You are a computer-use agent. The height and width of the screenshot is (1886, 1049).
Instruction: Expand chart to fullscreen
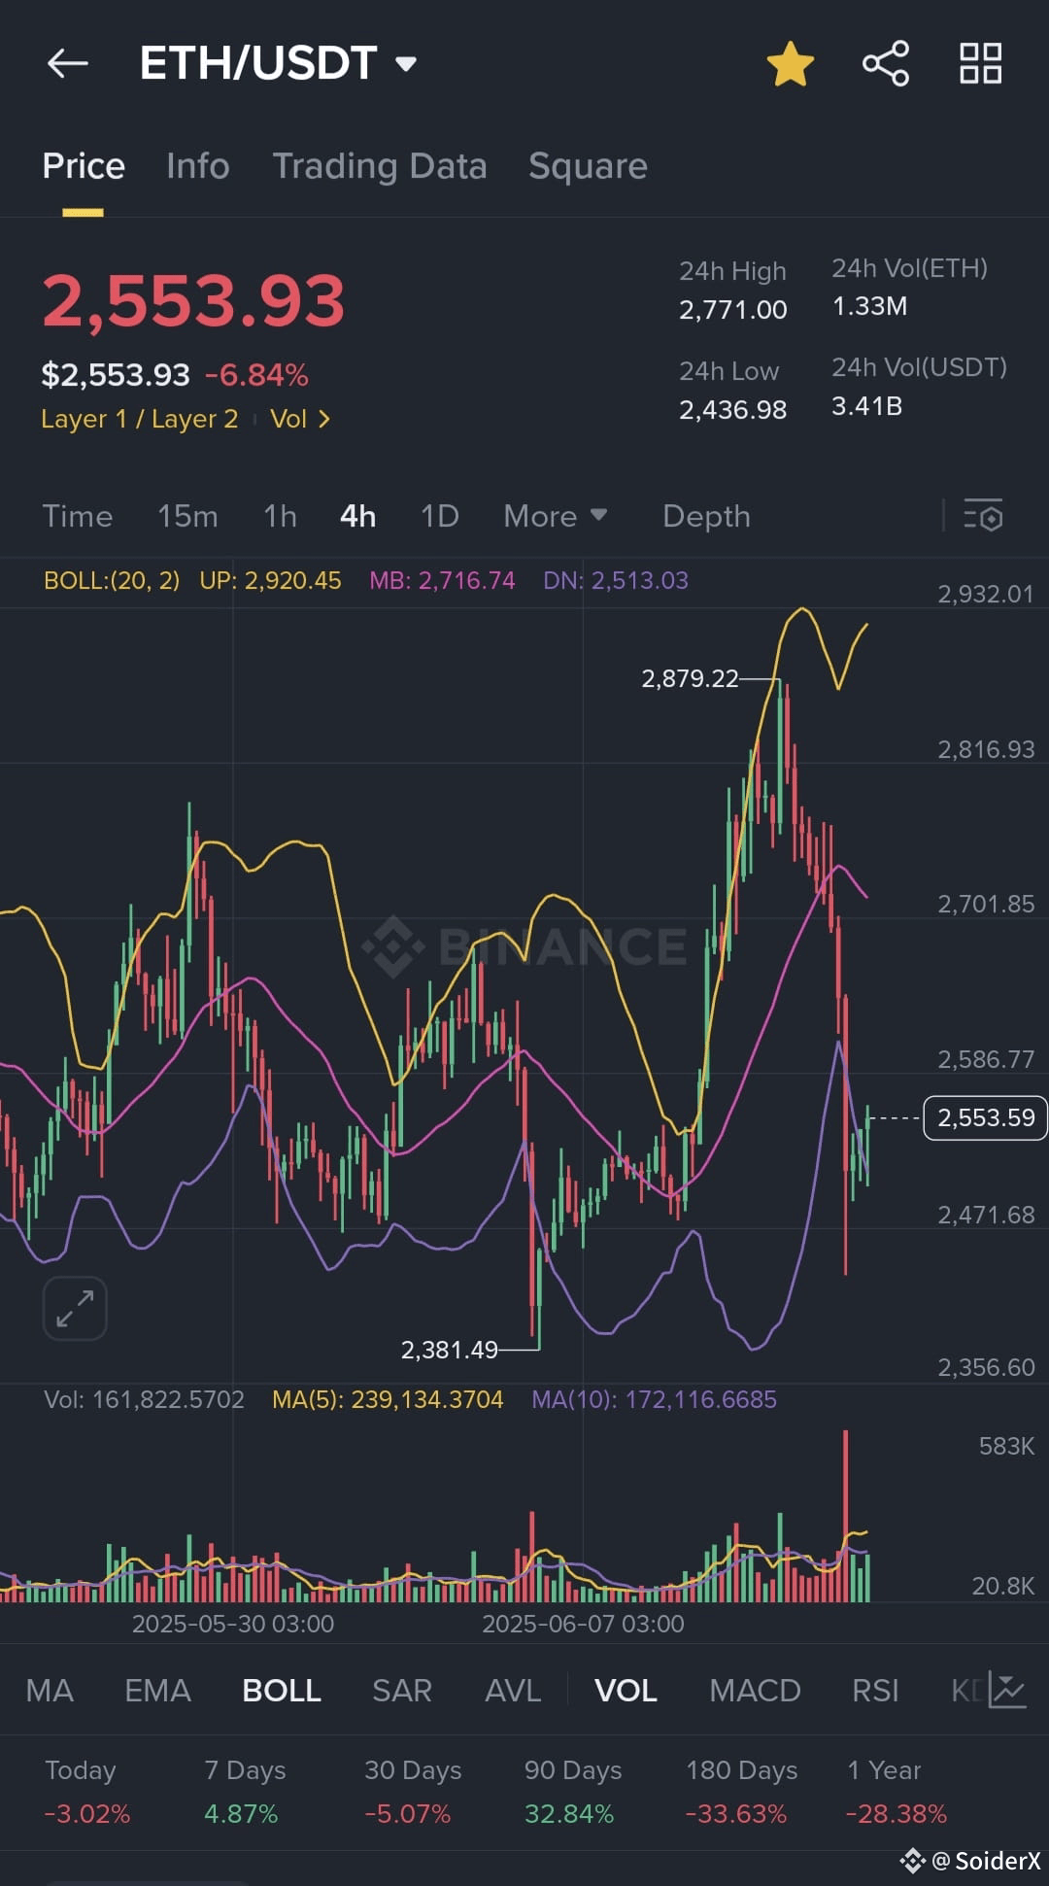pos(75,1308)
